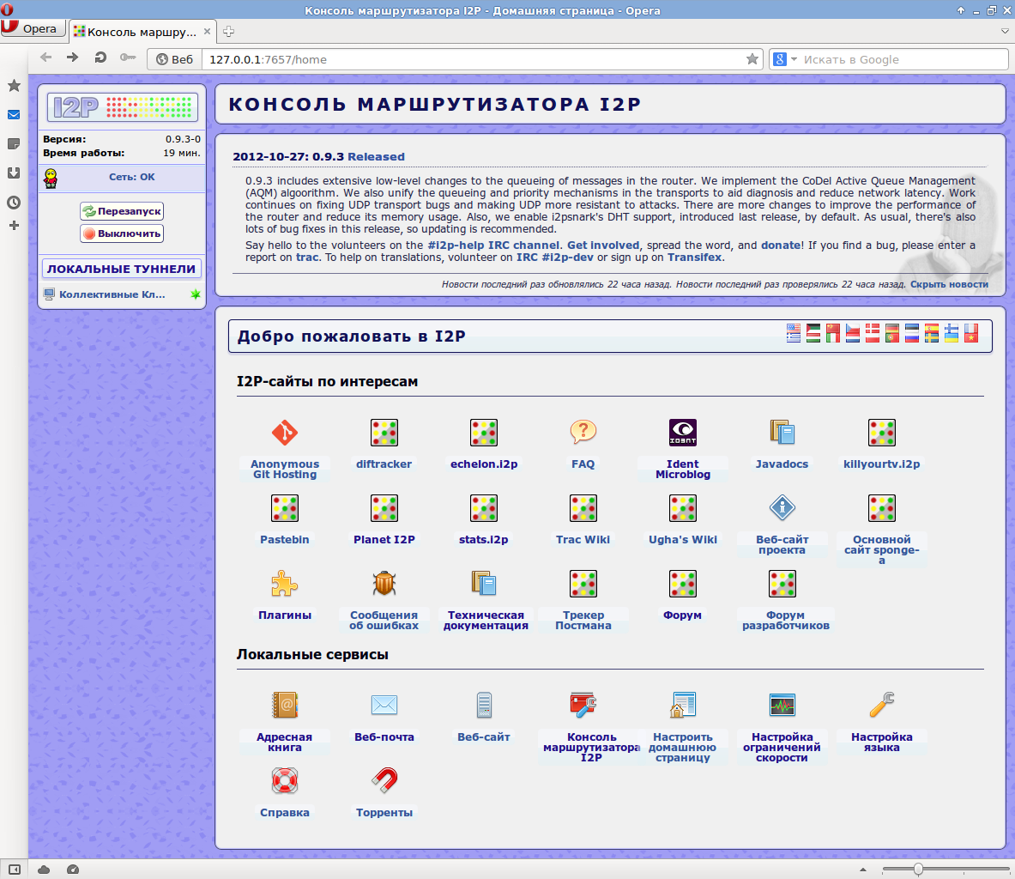Open the Техническая документация icon
The width and height of the screenshot is (1015, 879).
[x=484, y=584]
